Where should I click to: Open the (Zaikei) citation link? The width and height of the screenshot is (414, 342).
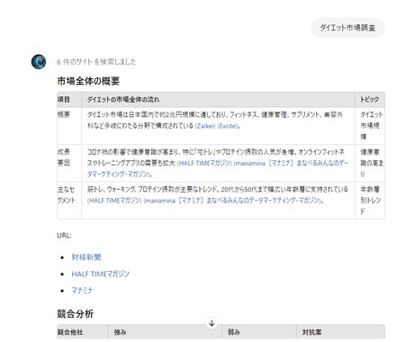pyautogui.click(x=205, y=126)
